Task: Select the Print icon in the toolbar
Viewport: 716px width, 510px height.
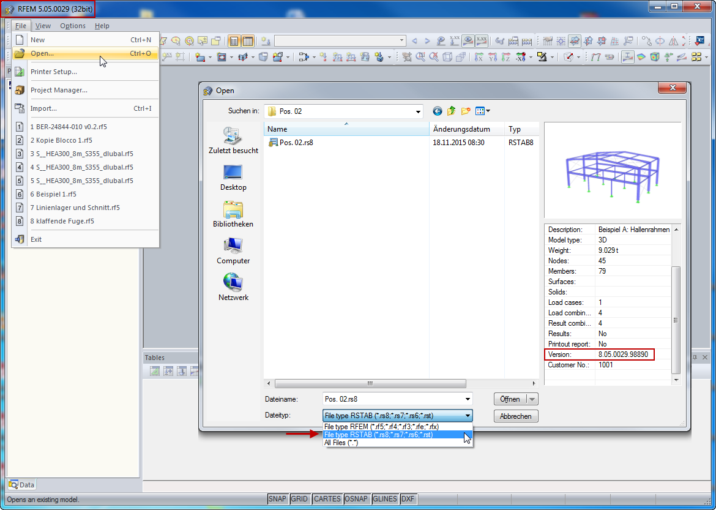Action: pyautogui.click(x=19, y=72)
